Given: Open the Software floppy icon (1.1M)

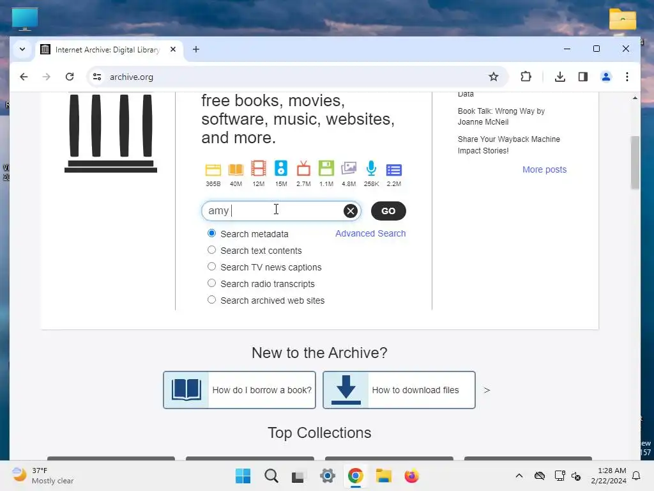Looking at the screenshot, I should pyautogui.click(x=326, y=168).
